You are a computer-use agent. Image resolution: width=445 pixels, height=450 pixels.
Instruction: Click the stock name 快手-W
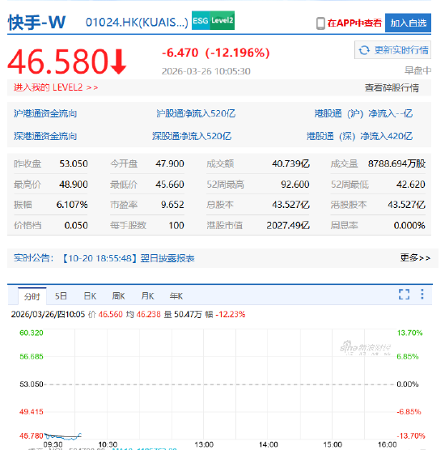click(36, 22)
